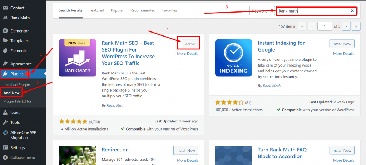Screen dimensions: 366x165
Task: Click the four-star rating of Instant Indexing
Action: click(x=229, y=102)
